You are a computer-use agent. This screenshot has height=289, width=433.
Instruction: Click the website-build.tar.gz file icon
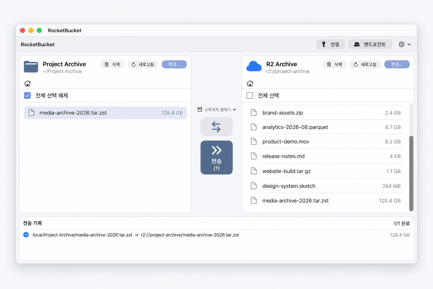[254, 171]
